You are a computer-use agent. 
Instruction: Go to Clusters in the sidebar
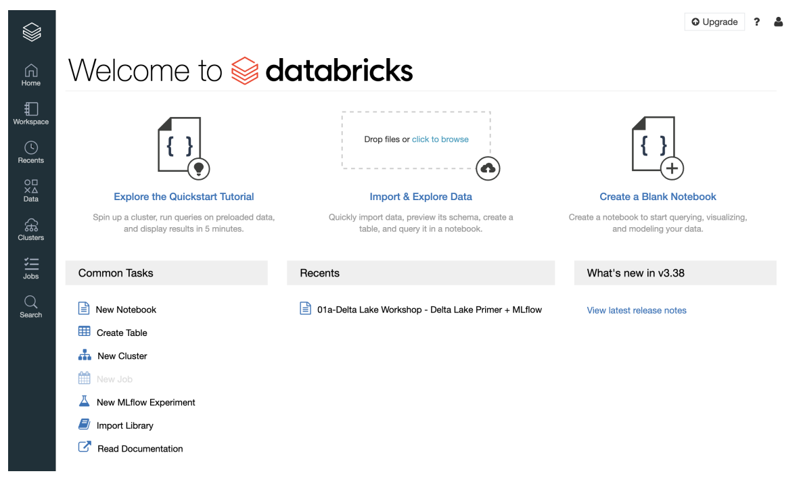31,228
